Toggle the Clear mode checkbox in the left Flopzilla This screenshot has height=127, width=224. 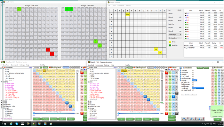(4, 67)
